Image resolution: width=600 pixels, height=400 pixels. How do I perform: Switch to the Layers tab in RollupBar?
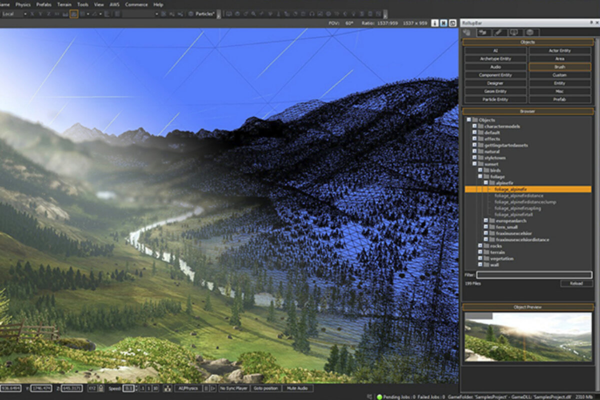(x=529, y=32)
